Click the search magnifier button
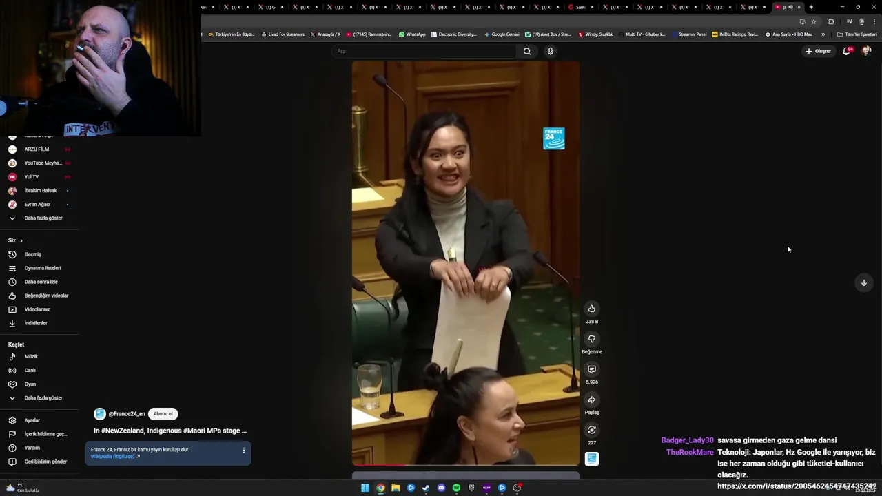Image resolution: width=882 pixels, height=496 pixels. 527,51
